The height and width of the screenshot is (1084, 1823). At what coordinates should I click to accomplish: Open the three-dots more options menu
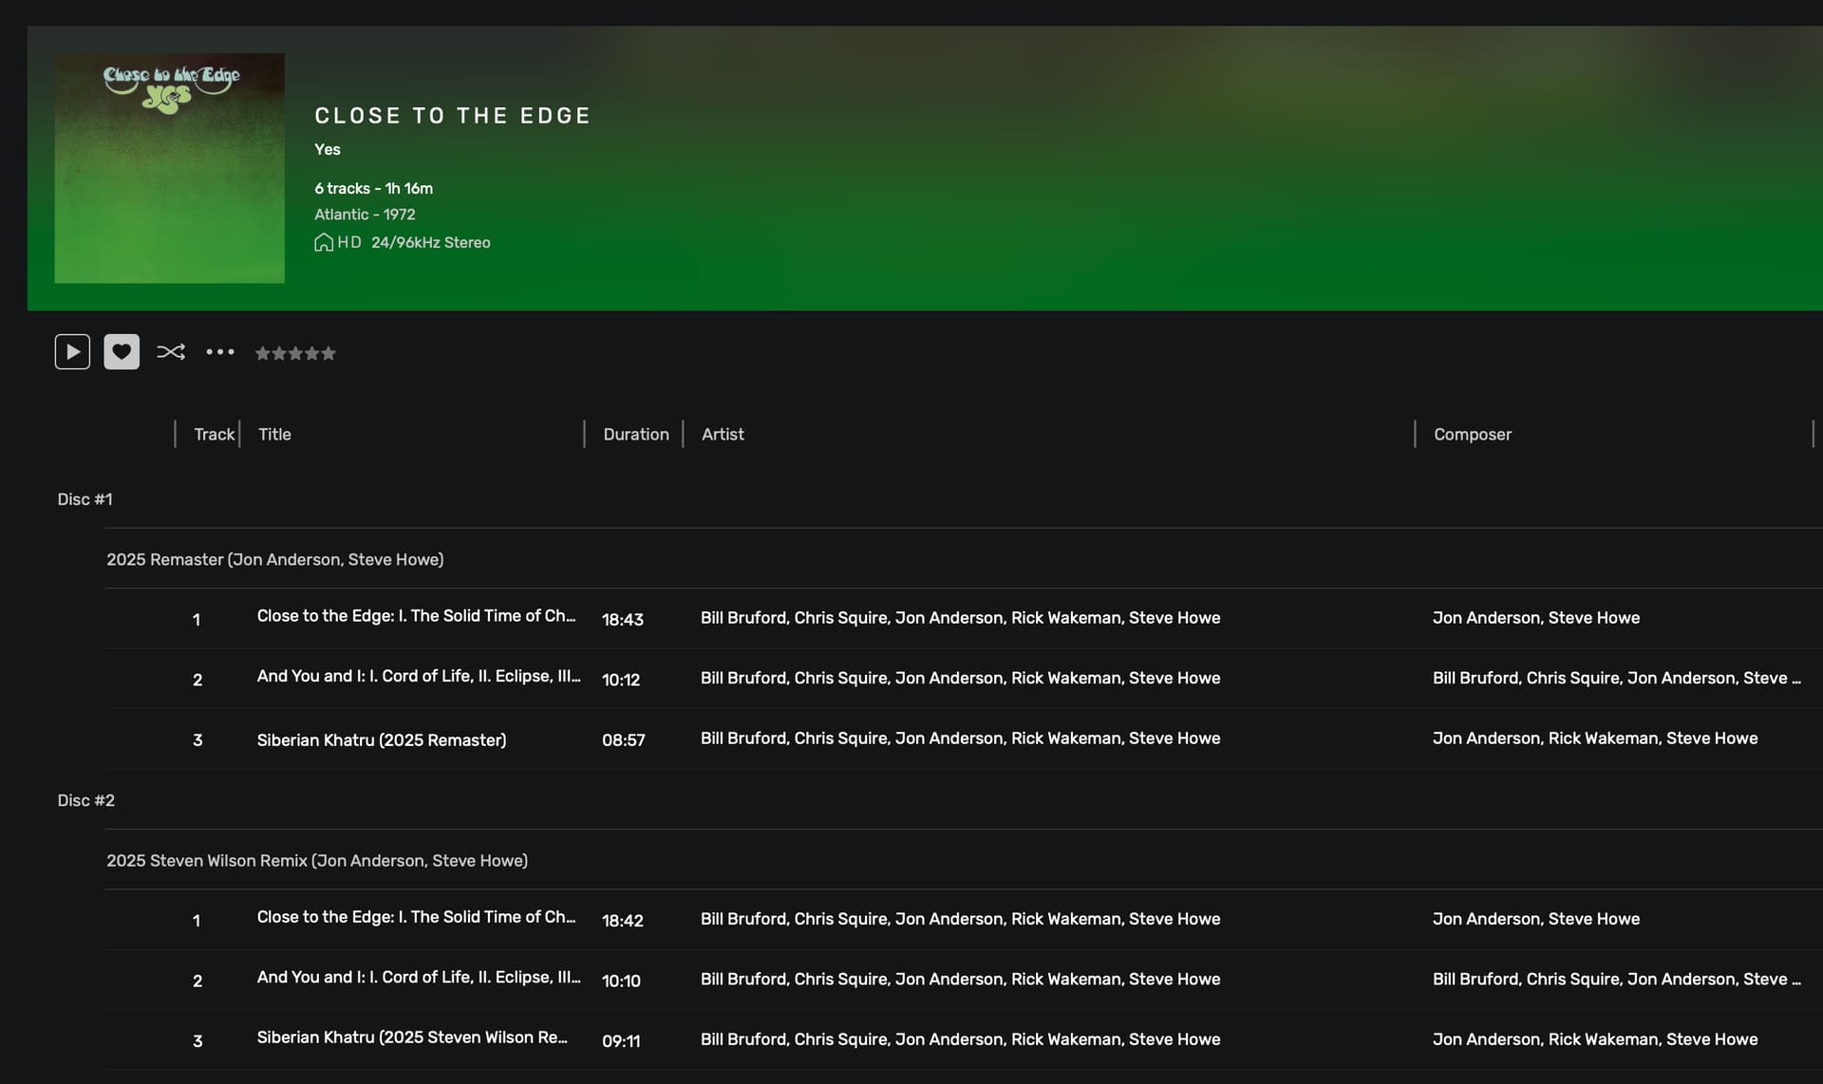point(220,352)
